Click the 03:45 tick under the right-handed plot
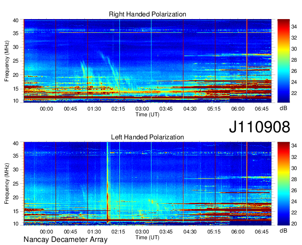Viewport: 302px width, 245px height. (166, 109)
